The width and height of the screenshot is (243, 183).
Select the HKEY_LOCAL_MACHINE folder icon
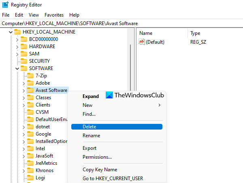(17, 32)
